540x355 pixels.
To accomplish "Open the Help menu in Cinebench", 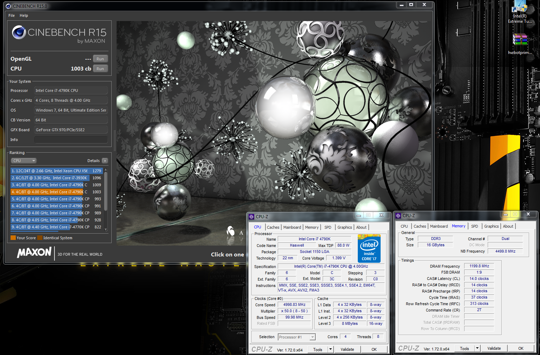I will point(24,15).
